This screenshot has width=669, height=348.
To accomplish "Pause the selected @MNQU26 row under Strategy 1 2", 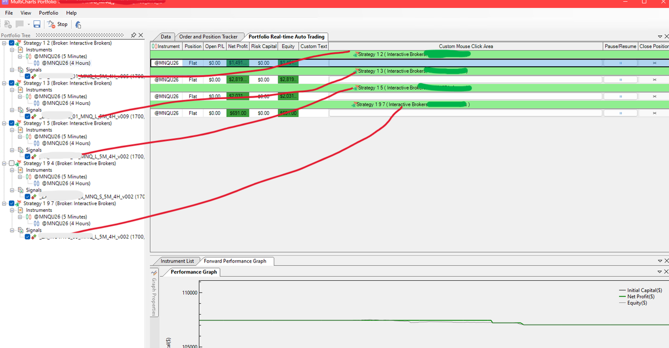I will [x=620, y=63].
